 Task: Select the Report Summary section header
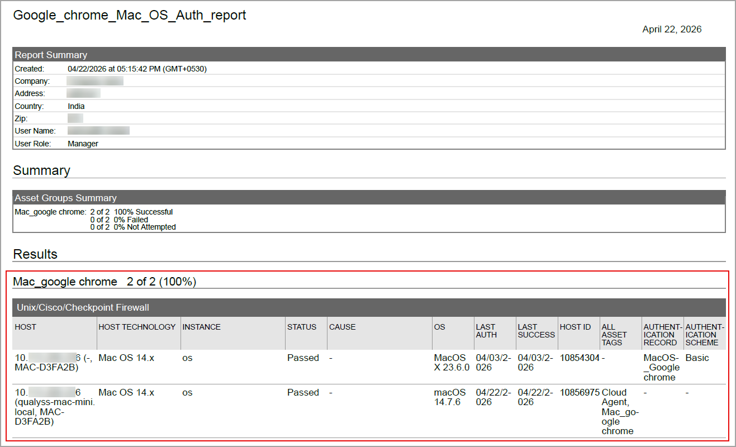(x=369, y=55)
